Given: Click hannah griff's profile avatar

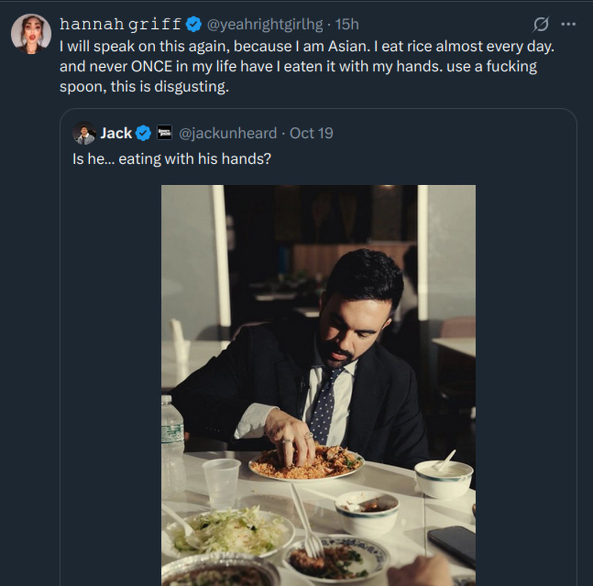Looking at the screenshot, I should [x=31, y=34].
